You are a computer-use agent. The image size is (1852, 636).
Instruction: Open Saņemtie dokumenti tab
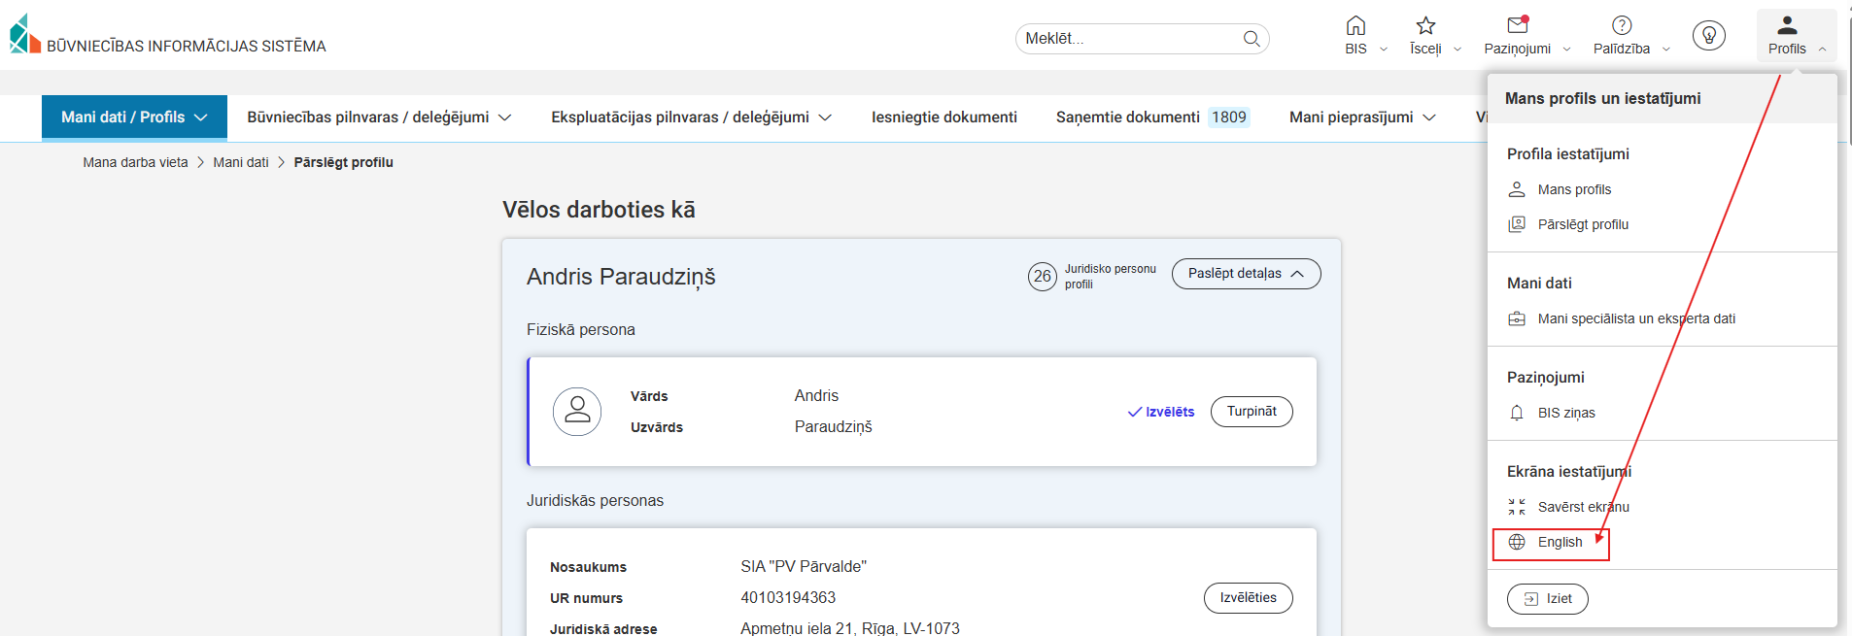point(1128,117)
